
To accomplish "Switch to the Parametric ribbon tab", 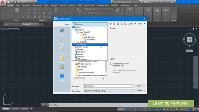I will pos(37,5).
